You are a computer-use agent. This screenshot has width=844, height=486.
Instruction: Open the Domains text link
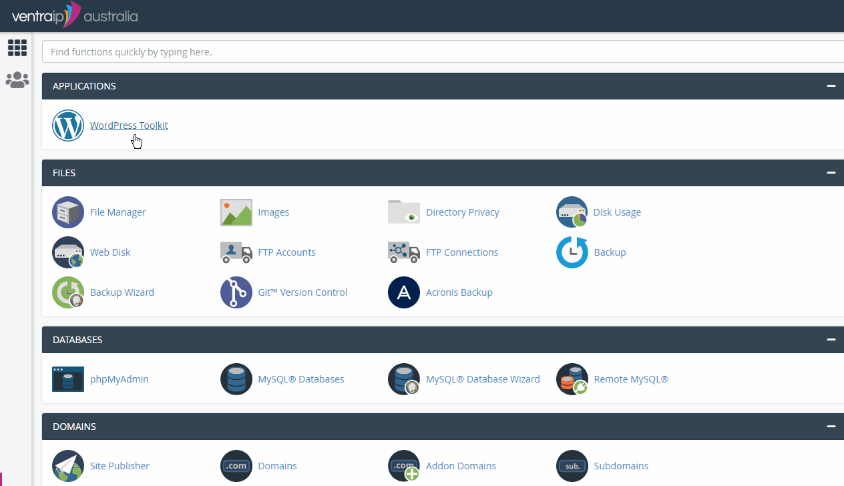click(x=278, y=466)
